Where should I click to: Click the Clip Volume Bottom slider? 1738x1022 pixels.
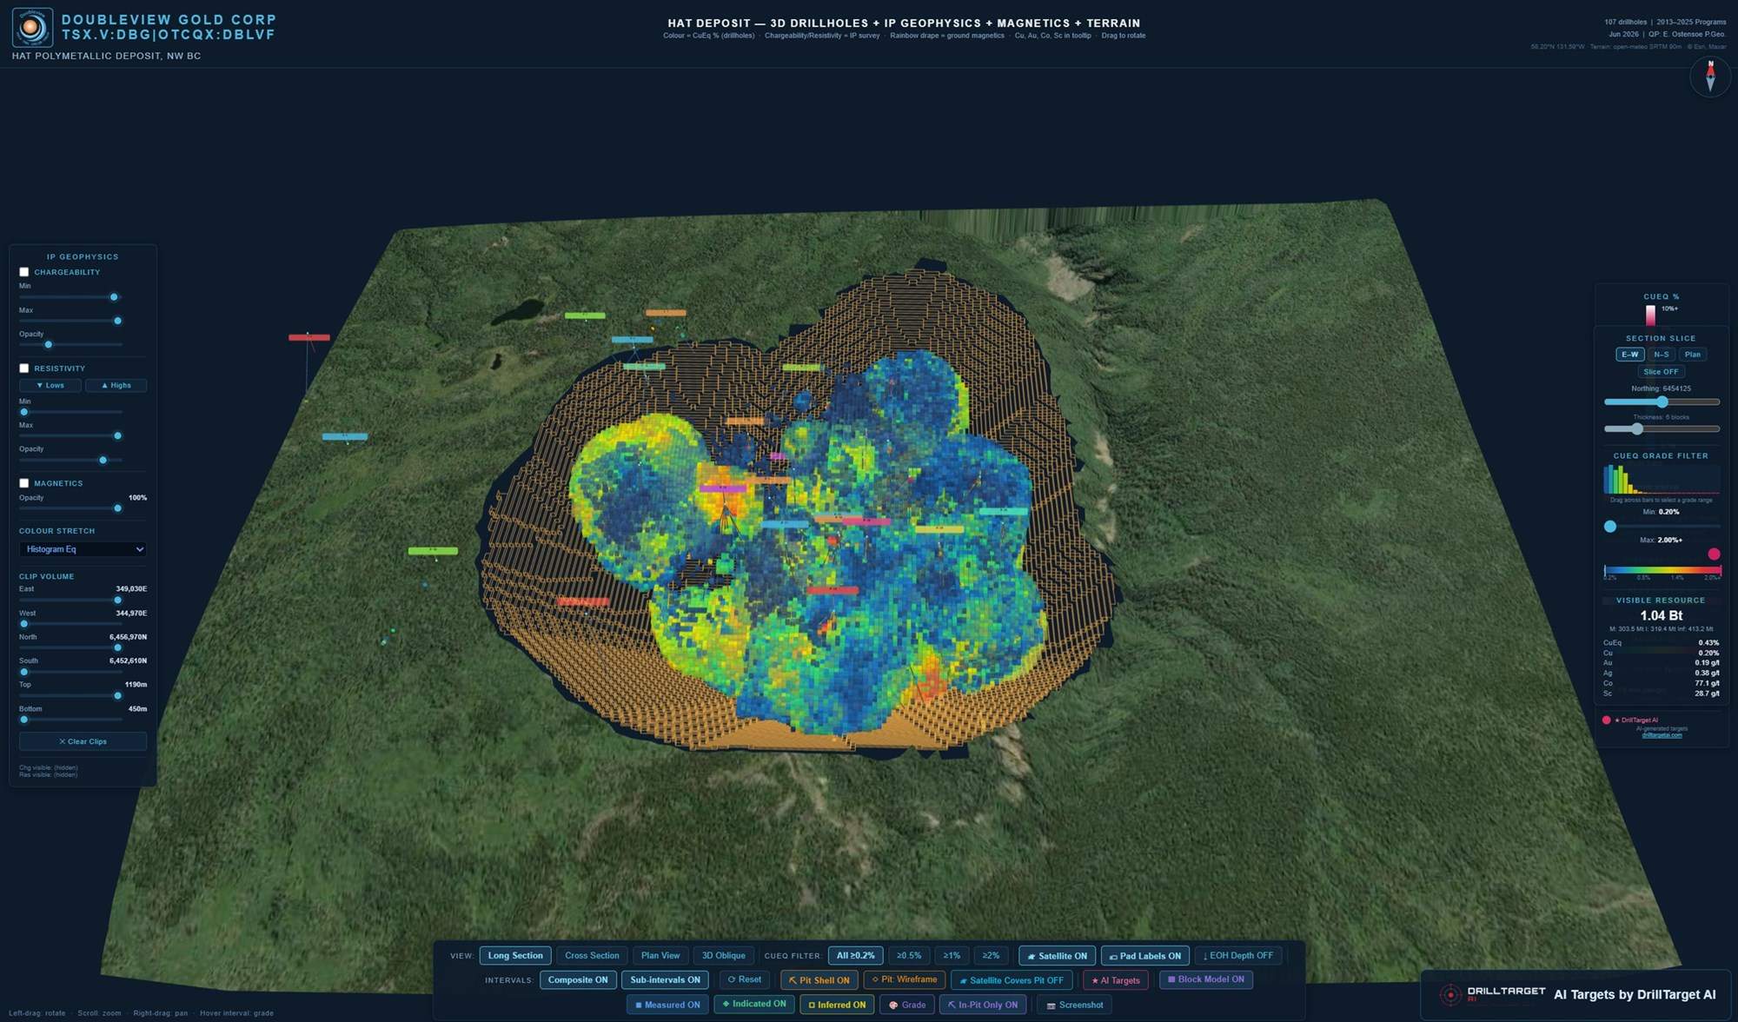70,720
